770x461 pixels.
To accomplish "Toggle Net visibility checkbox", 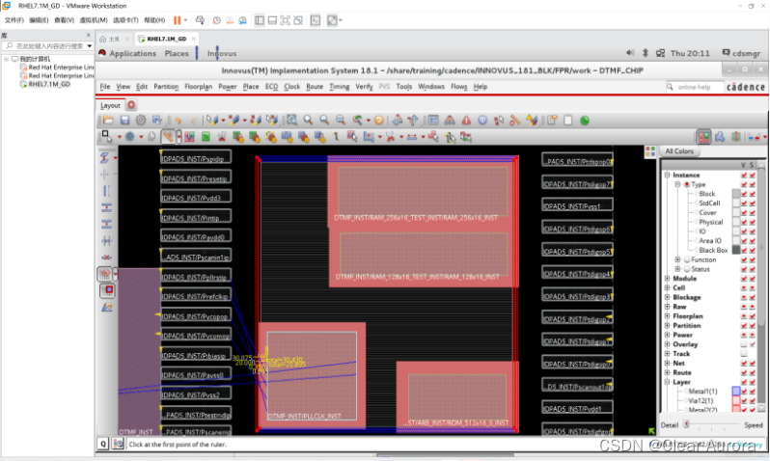I will 744,364.
